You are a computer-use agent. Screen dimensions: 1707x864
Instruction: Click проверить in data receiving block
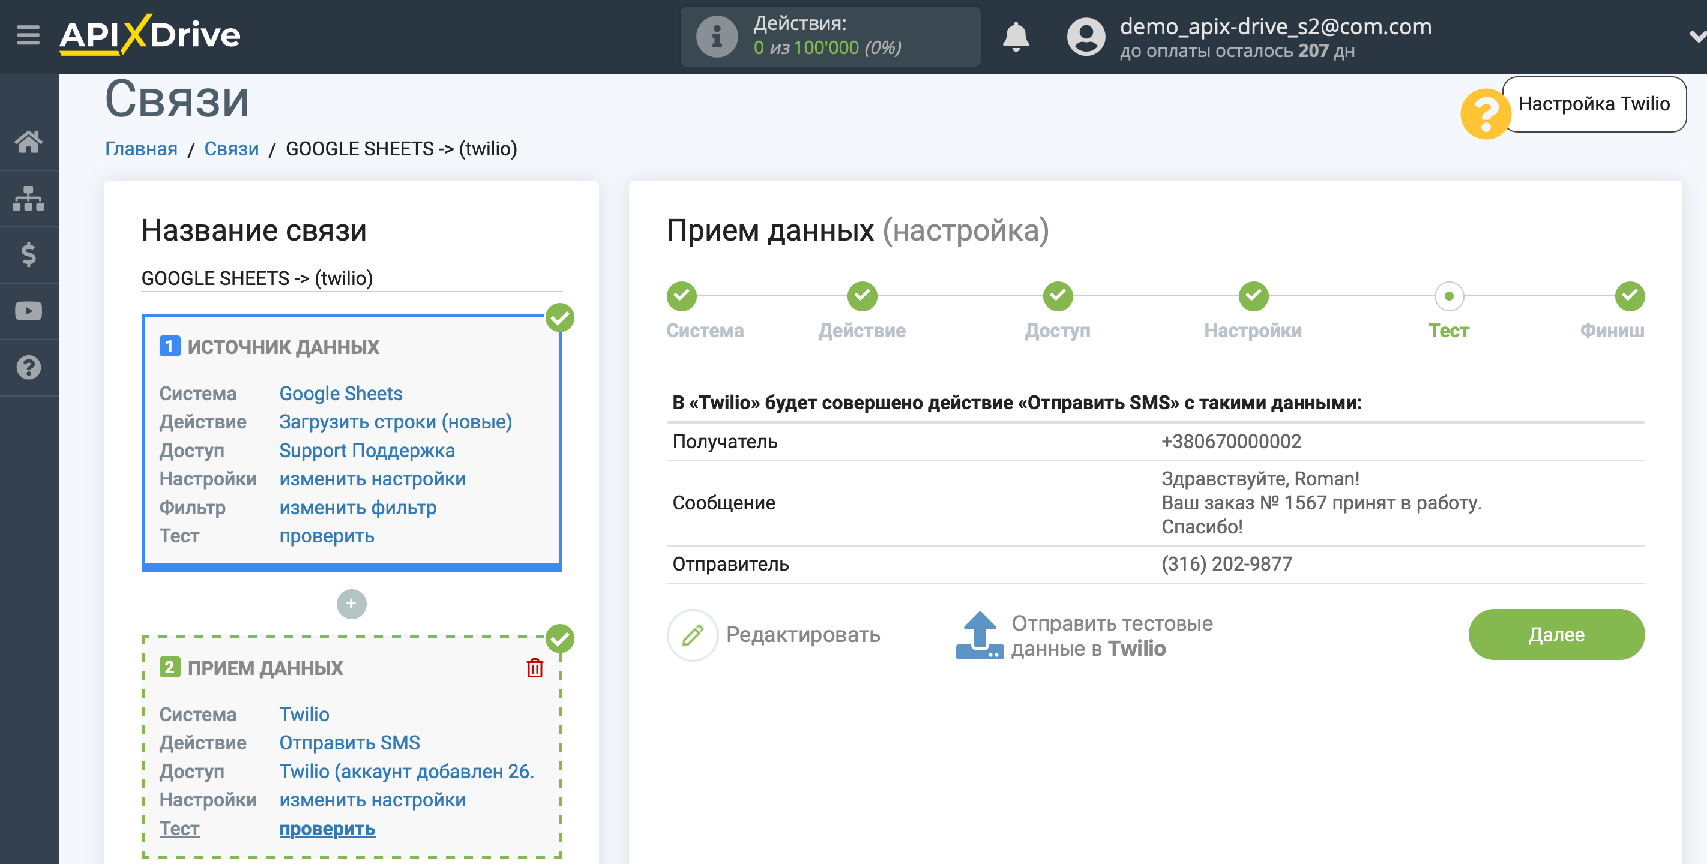click(327, 828)
